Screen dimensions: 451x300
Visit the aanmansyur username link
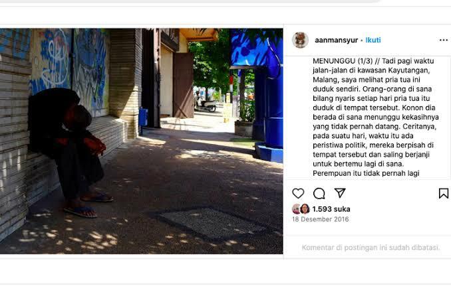(336, 40)
